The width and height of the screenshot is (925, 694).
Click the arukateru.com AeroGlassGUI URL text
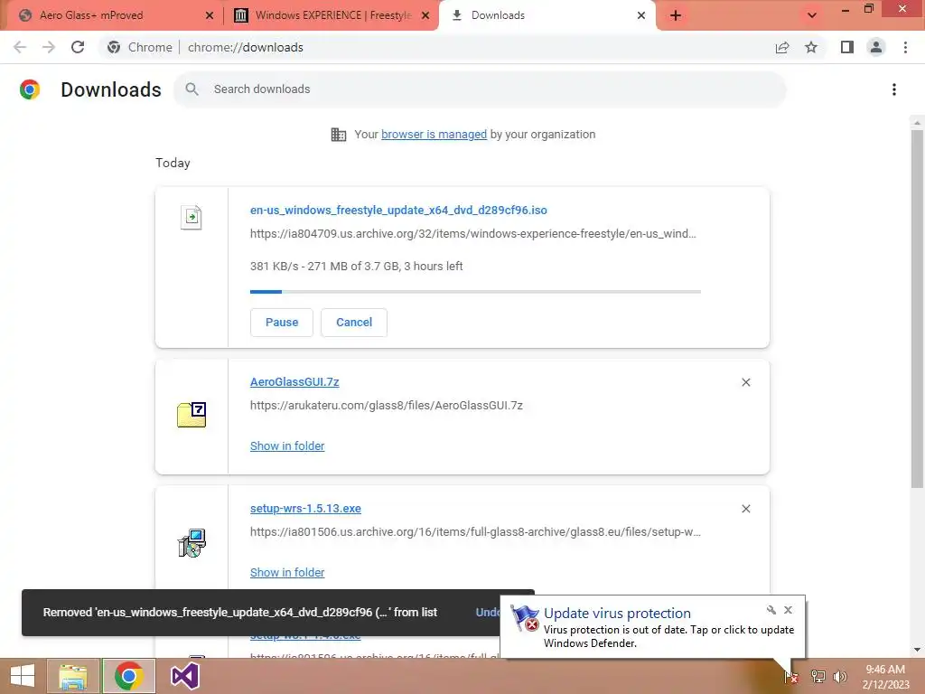pos(387,406)
